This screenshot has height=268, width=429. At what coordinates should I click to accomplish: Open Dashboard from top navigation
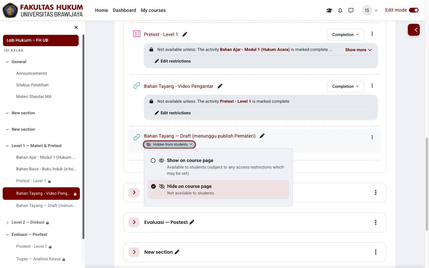(x=125, y=10)
